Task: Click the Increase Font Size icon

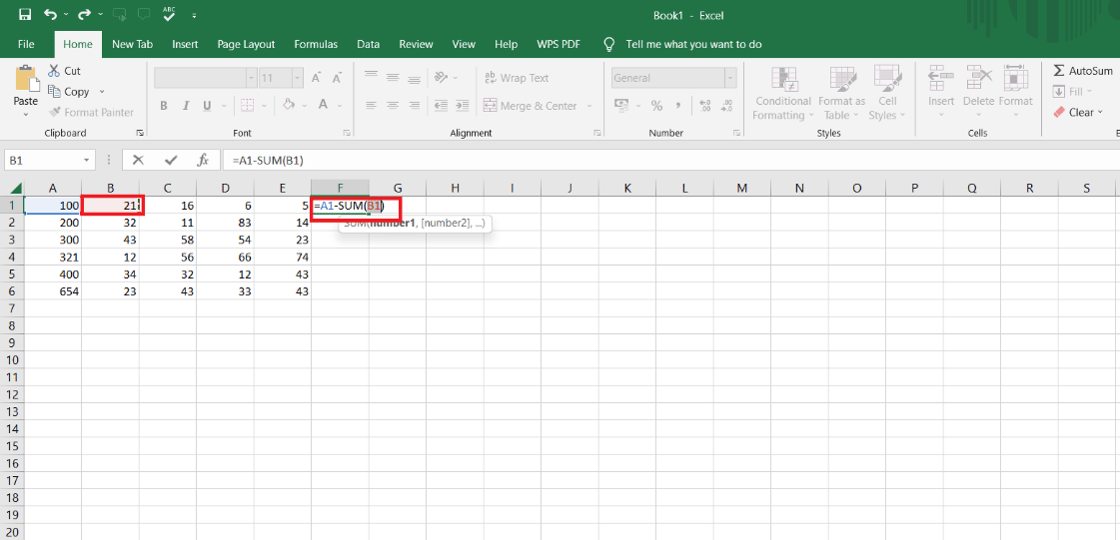Action: point(316,78)
